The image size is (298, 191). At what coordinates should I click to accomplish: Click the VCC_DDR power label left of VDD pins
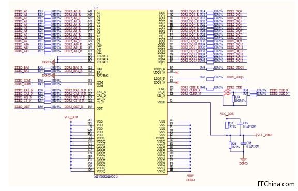71,117
